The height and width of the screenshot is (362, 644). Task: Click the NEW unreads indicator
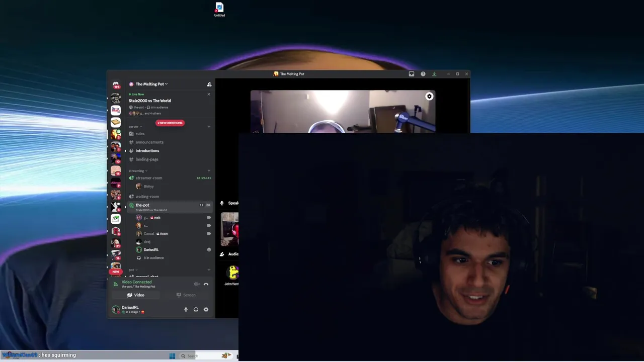point(116,271)
